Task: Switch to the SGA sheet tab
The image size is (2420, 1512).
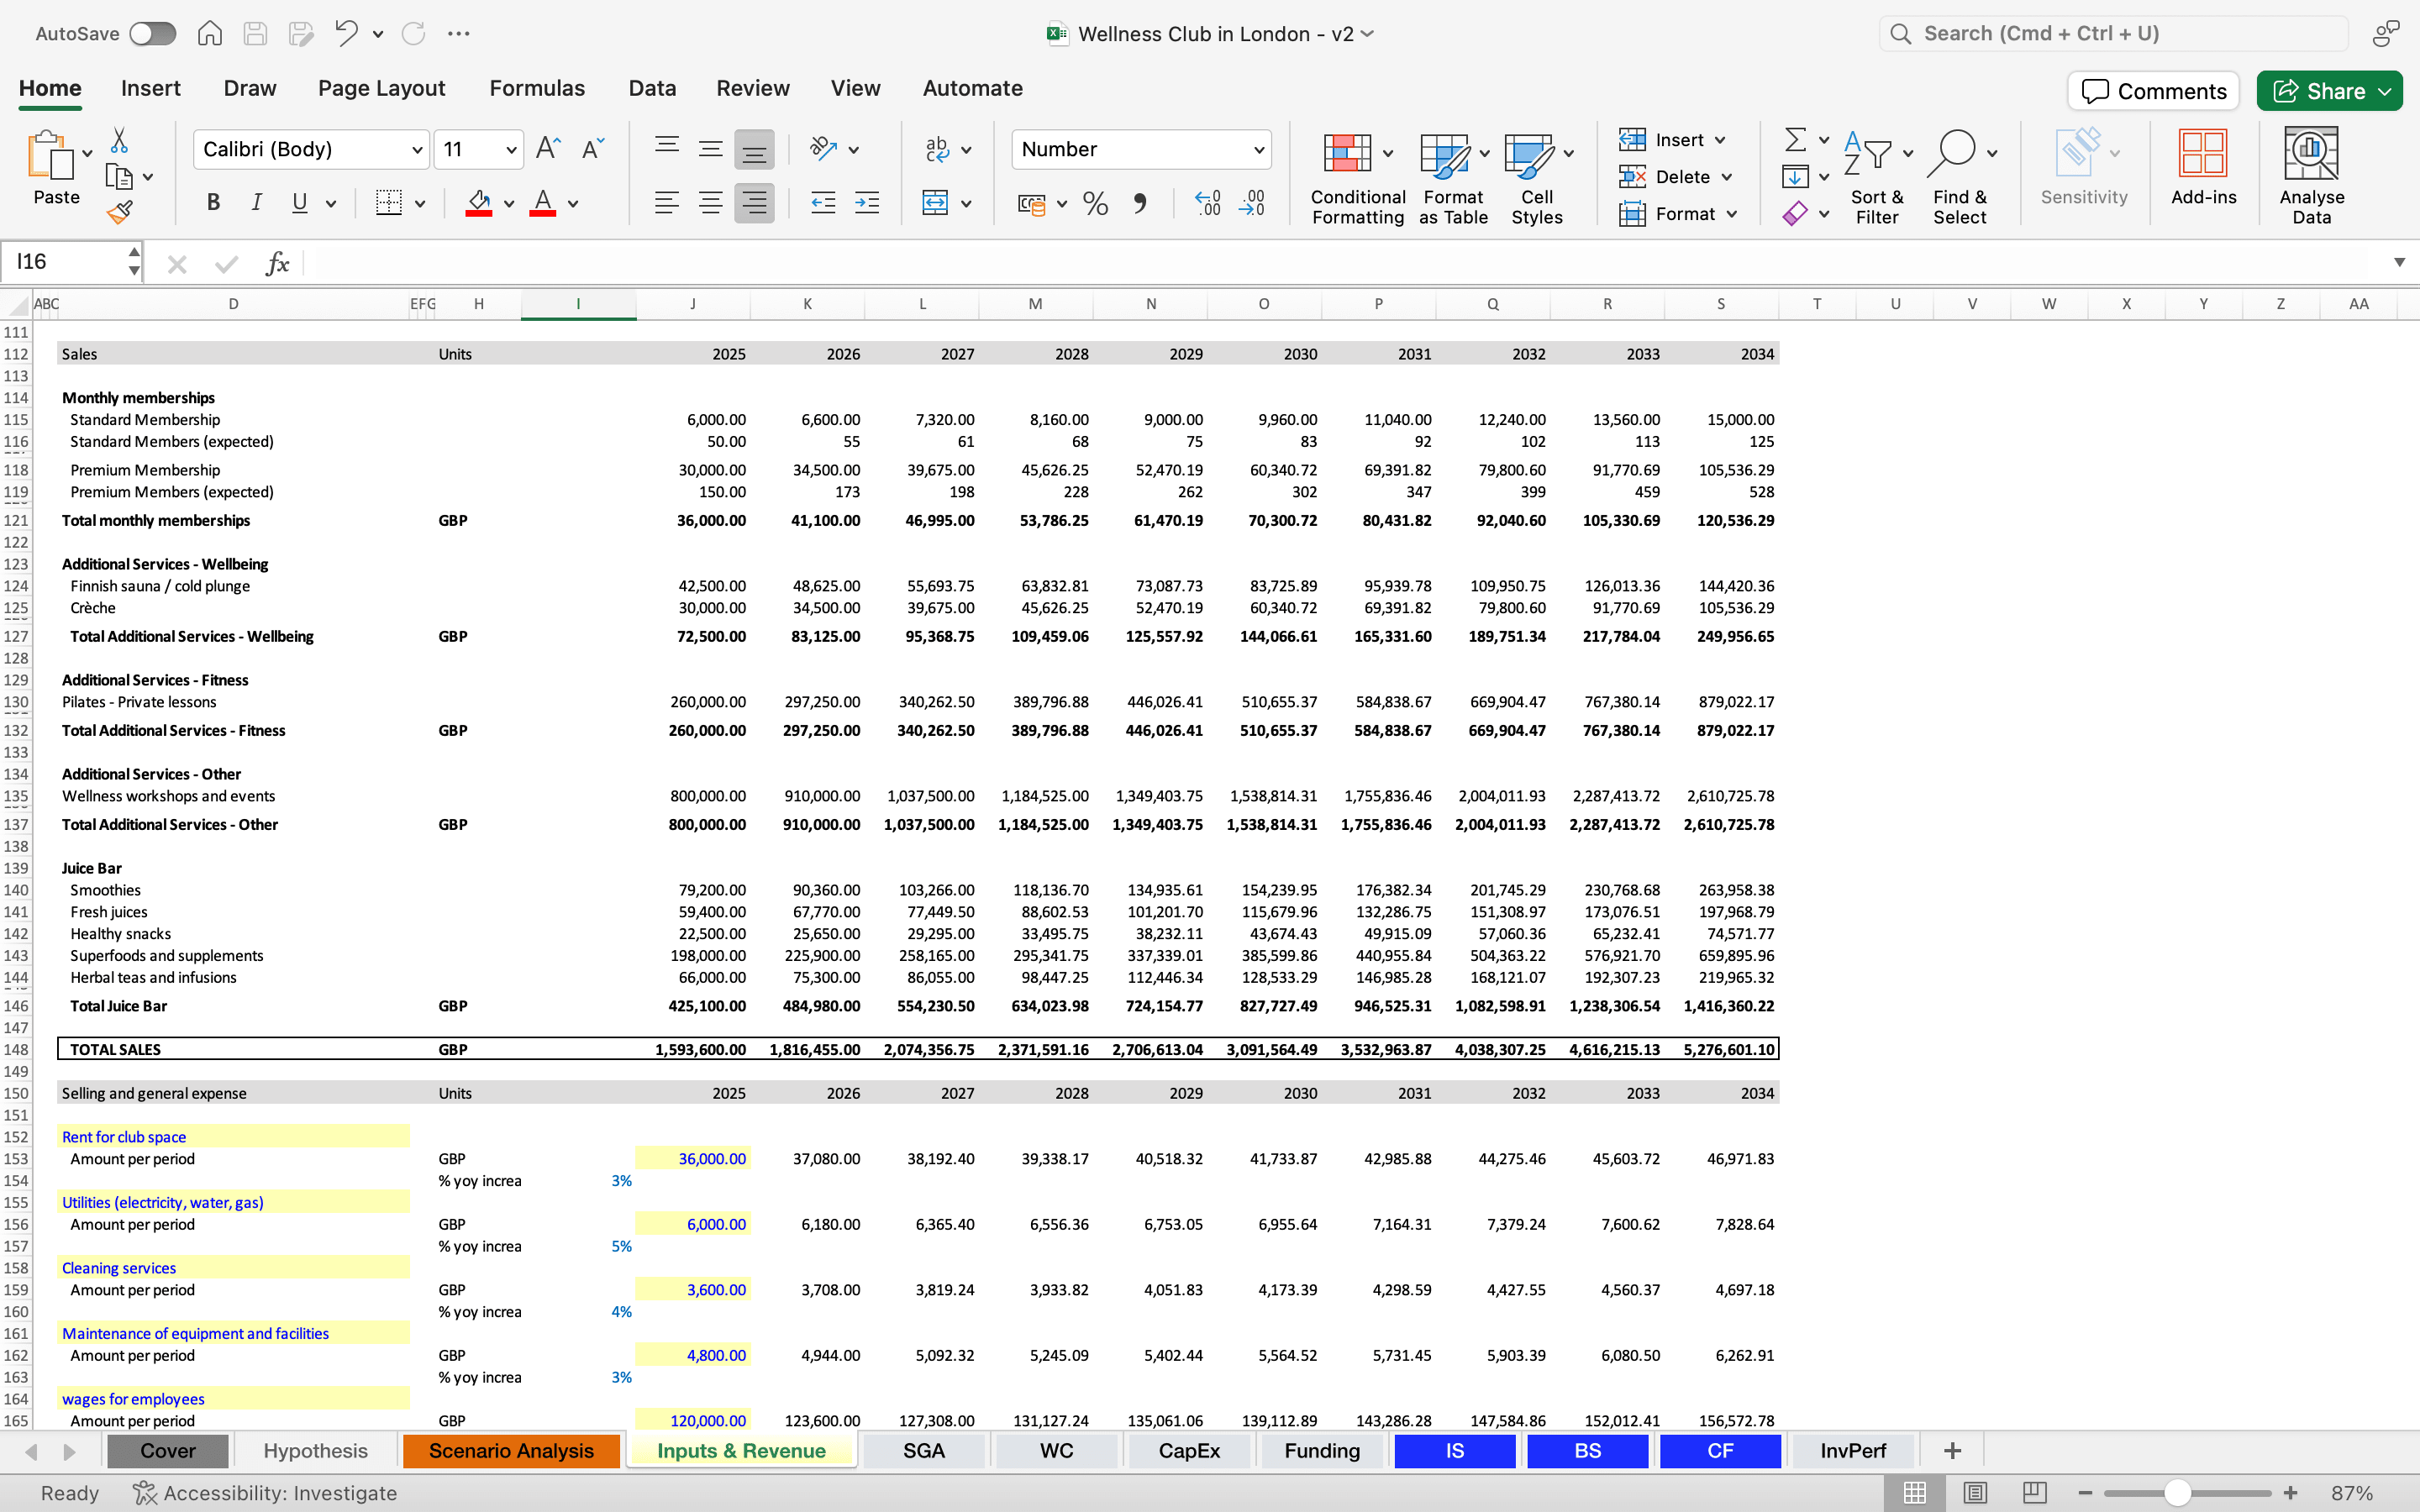Action: [924, 1450]
